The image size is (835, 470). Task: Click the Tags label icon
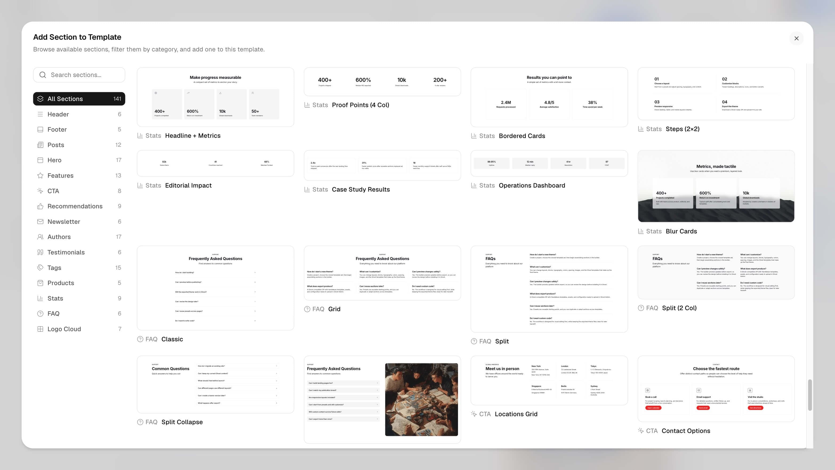click(40, 268)
